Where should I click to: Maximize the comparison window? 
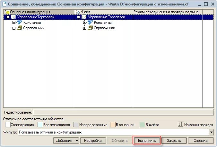coord(206,4)
